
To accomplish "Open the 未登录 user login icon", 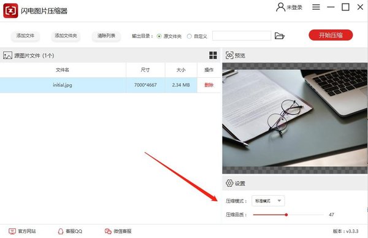I will click(280, 7).
